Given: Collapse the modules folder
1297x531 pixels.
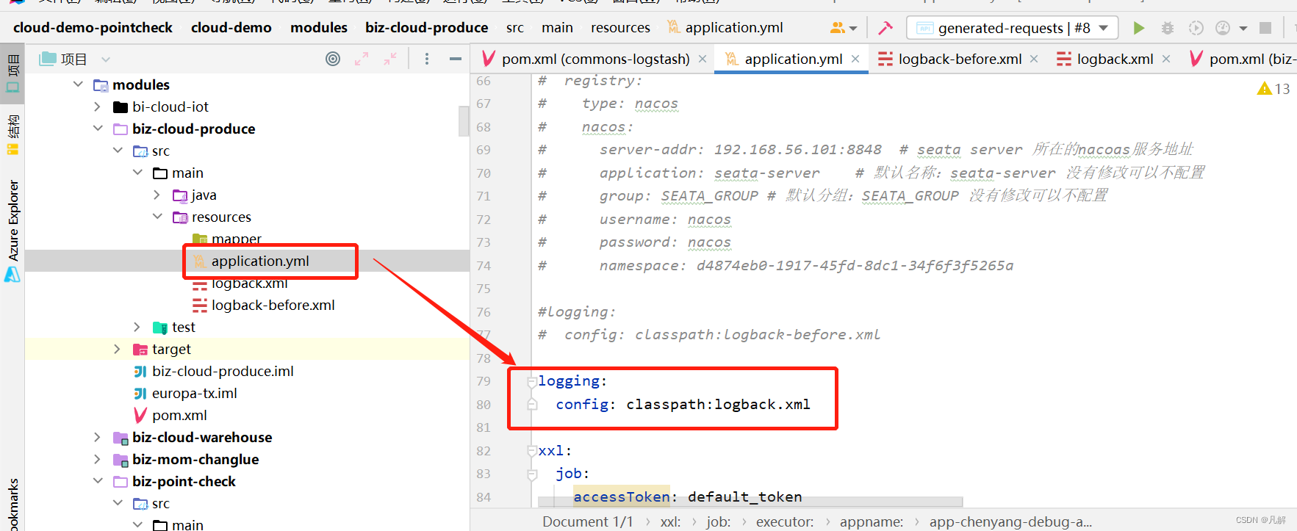Looking at the screenshot, I should coord(78,84).
